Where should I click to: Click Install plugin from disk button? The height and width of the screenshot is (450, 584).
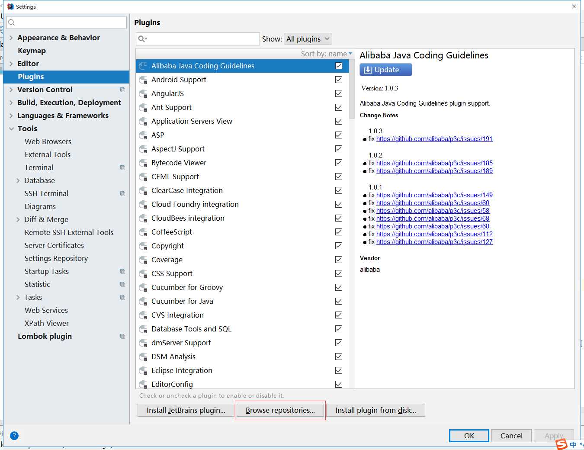(x=375, y=410)
